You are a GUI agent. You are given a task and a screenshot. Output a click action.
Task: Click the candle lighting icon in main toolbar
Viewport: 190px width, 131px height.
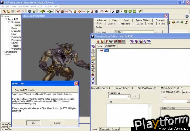point(122,11)
